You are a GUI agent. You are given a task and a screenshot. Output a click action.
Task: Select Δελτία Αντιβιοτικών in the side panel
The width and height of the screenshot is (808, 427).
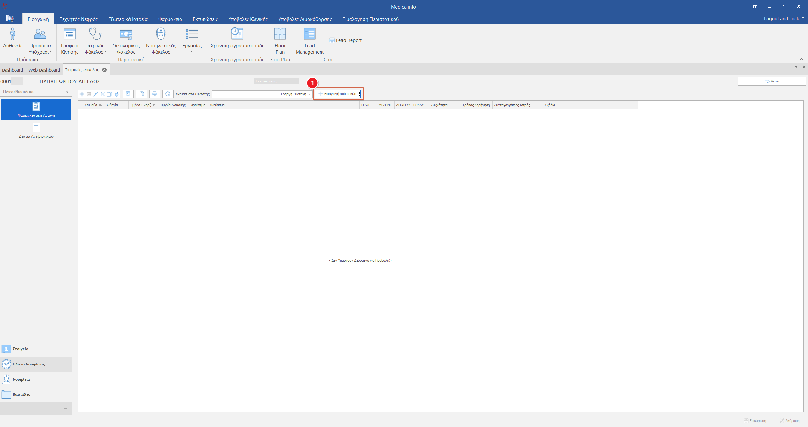(36, 131)
